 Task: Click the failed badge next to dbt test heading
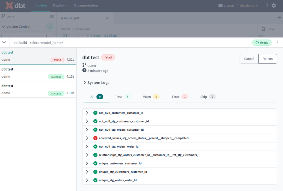[108, 57]
